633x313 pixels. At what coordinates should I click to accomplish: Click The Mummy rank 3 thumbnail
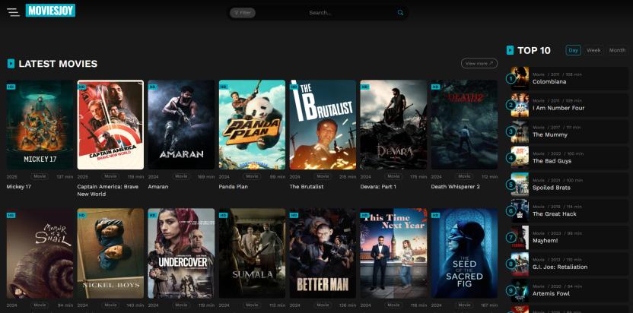click(520, 131)
